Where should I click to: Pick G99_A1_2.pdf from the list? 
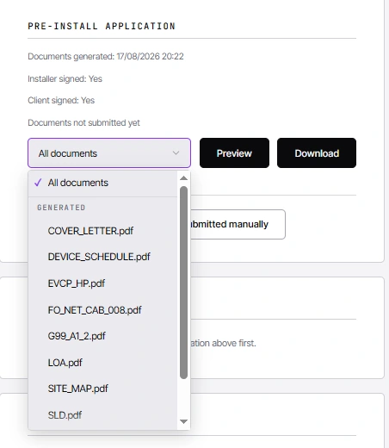[x=102, y=336]
